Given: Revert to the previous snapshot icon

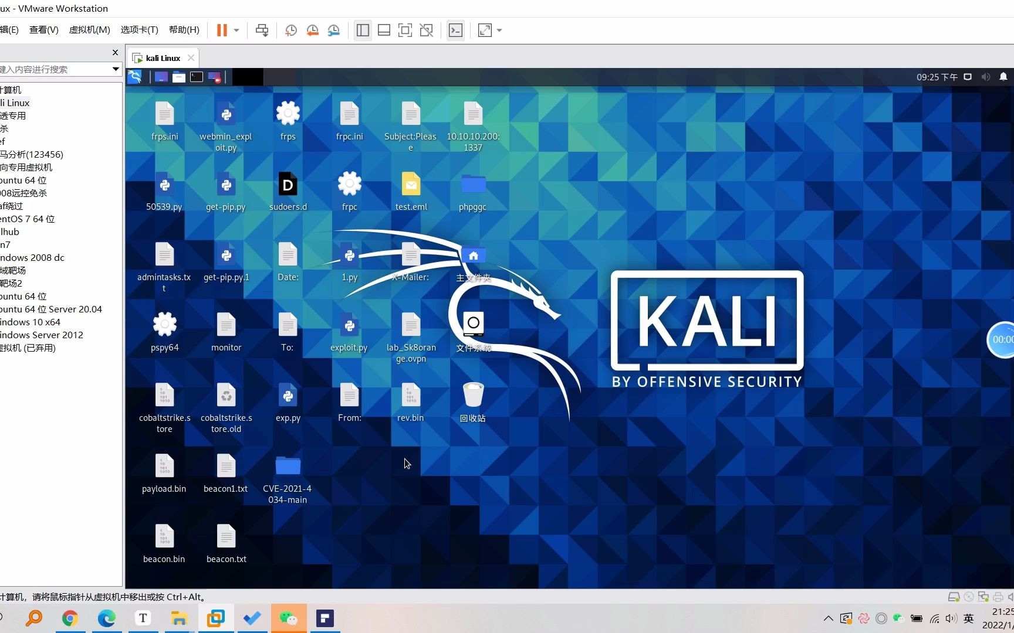Looking at the screenshot, I should 312,30.
